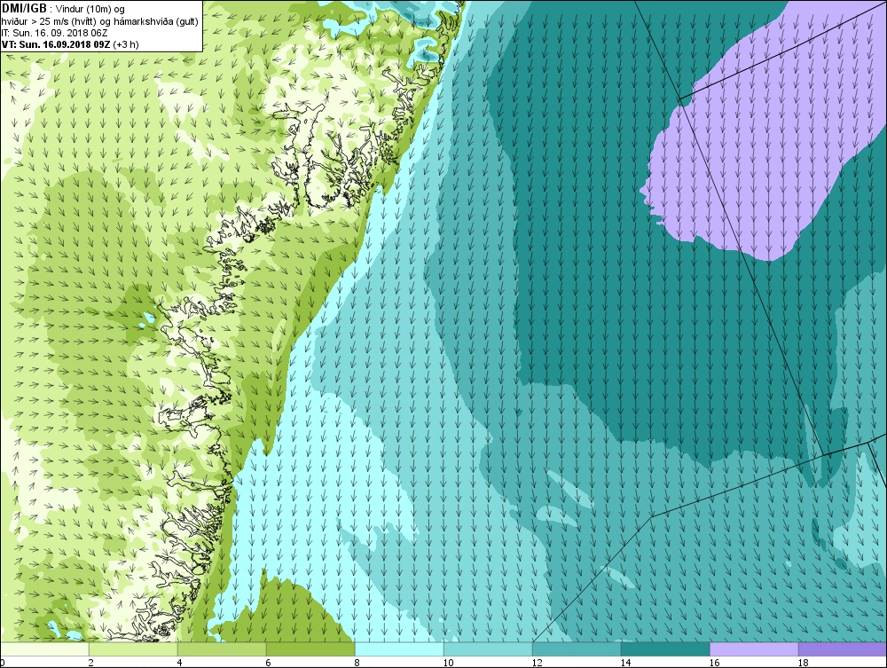
Task: Click the 0-2 m/s pale color swatch
Action: [x=44, y=649]
